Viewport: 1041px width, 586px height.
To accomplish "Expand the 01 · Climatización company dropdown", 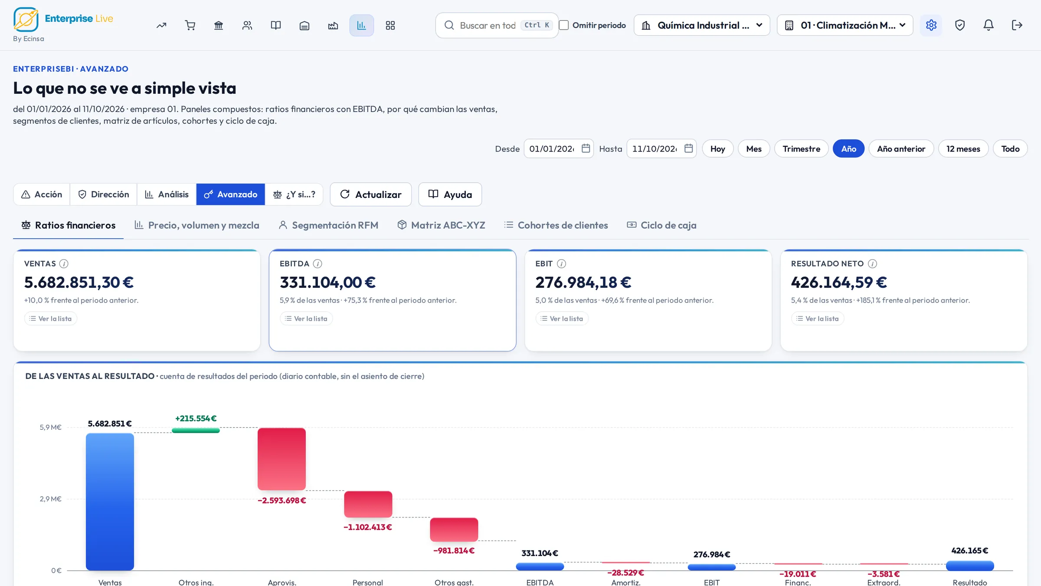I will coord(845,25).
